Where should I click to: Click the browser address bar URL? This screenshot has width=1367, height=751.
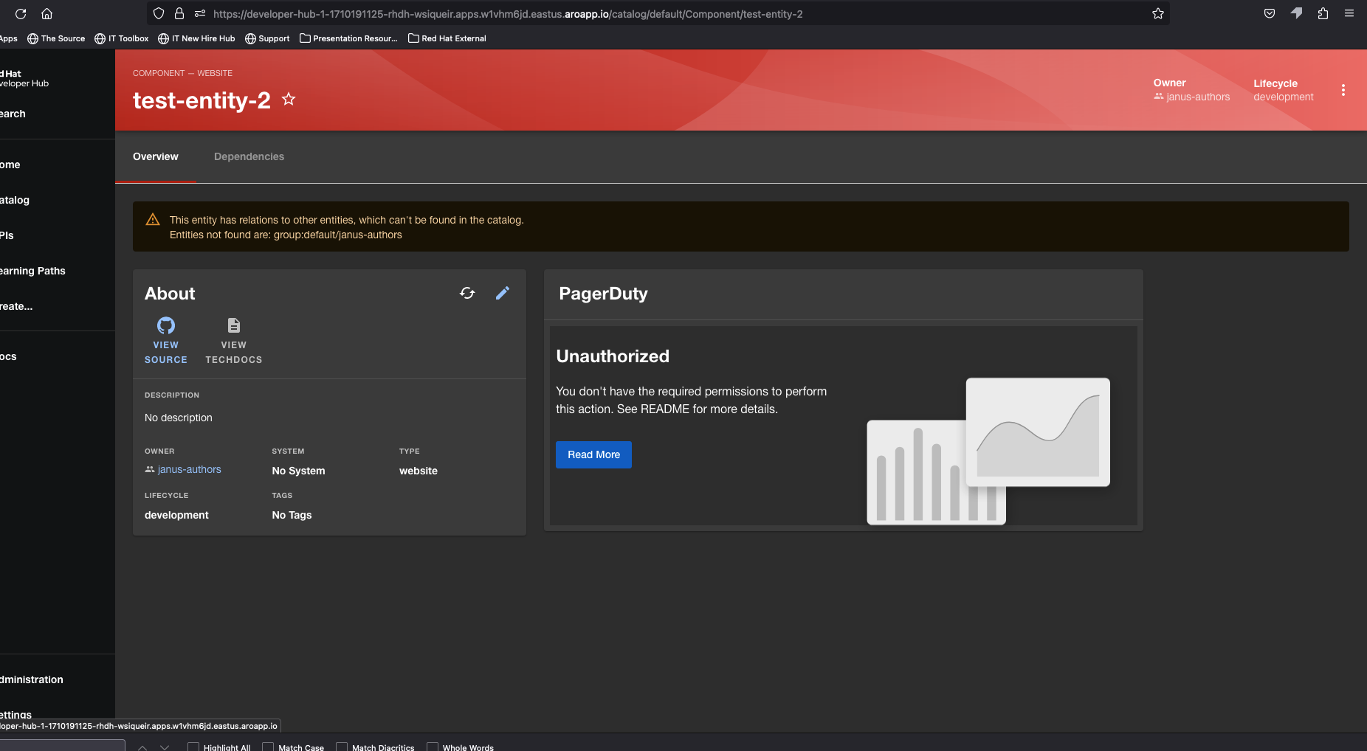(x=508, y=14)
